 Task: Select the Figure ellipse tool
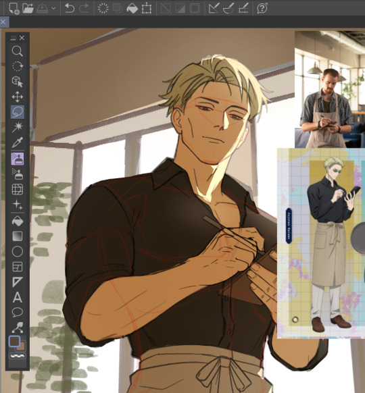click(18, 251)
